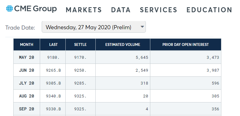The width and height of the screenshot is (240, 116).
Task: Click the Trade Date dropdown arrow
Action: point(142,27)
